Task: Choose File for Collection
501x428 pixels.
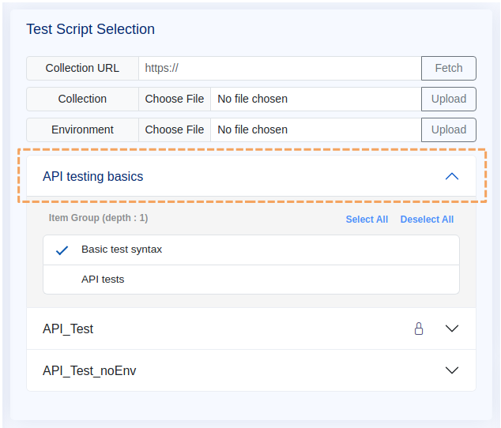Action: [175, 99]
